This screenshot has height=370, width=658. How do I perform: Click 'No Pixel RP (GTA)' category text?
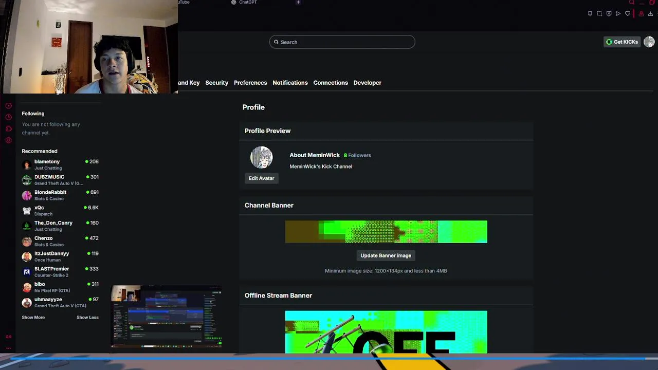(52, 291)
